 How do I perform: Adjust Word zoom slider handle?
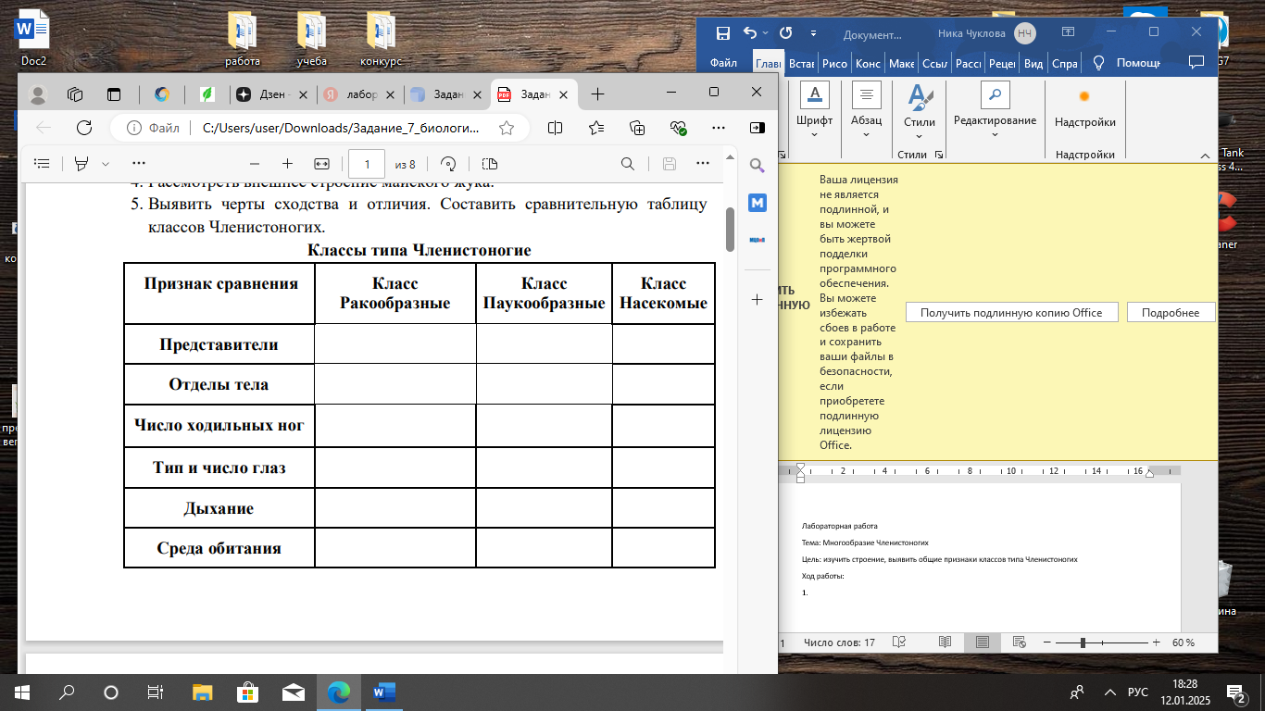tap(1083, 642)
